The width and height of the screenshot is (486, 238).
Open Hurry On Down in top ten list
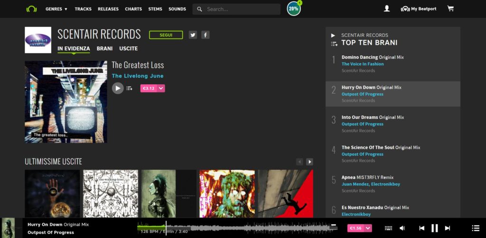371,88
